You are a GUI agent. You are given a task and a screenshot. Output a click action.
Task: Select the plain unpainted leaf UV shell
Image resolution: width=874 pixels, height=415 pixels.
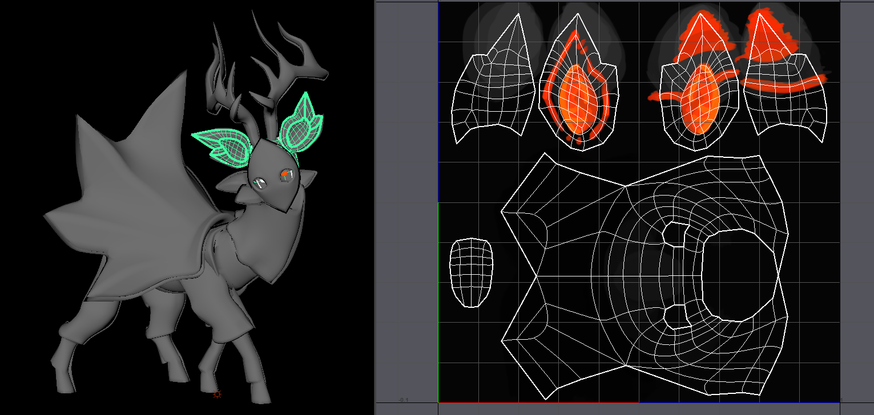click(x=495, y=80)
